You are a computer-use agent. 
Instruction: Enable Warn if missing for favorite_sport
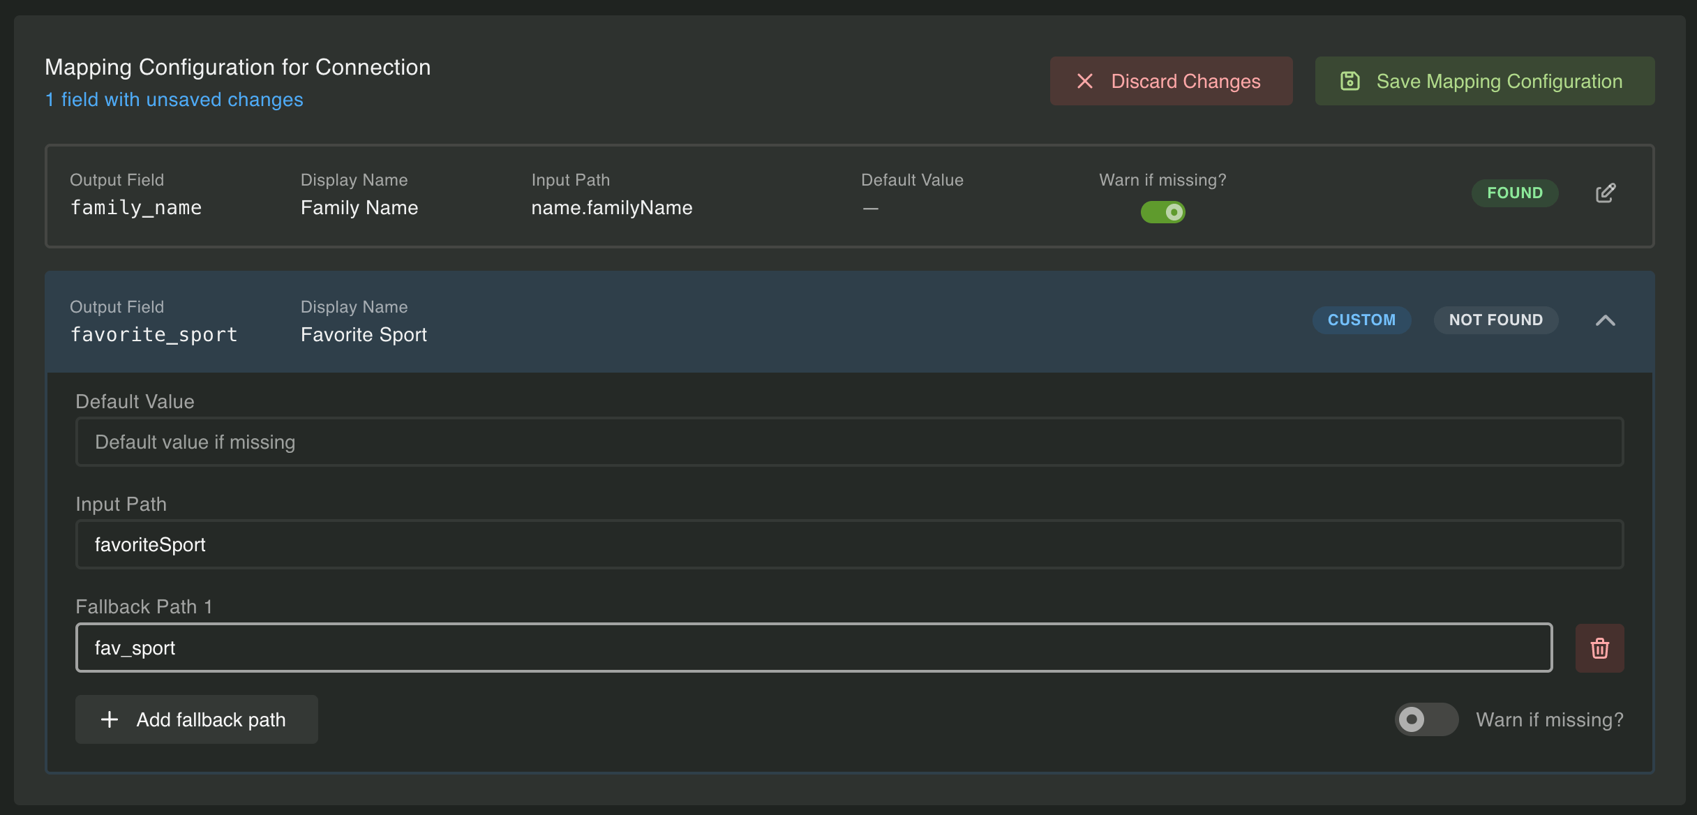(1426, 719)
